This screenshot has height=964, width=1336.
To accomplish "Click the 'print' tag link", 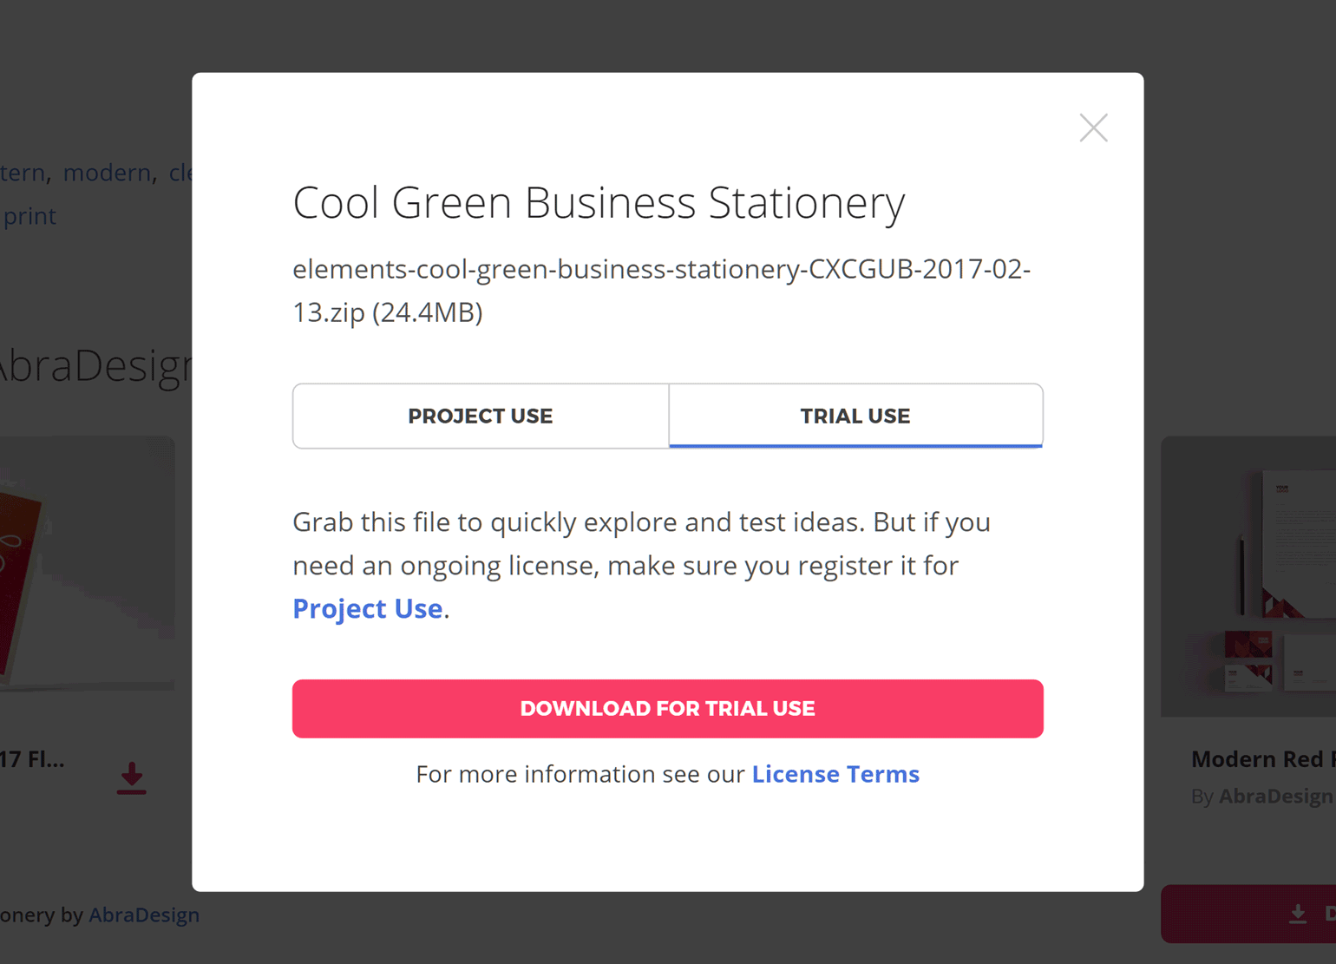I will [x=29, y=216].
